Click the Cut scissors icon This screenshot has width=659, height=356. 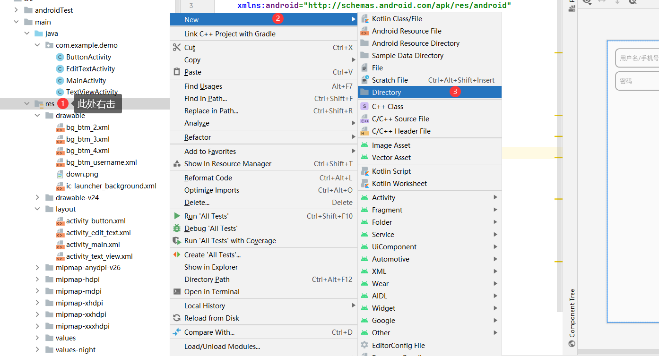(177, 48)
